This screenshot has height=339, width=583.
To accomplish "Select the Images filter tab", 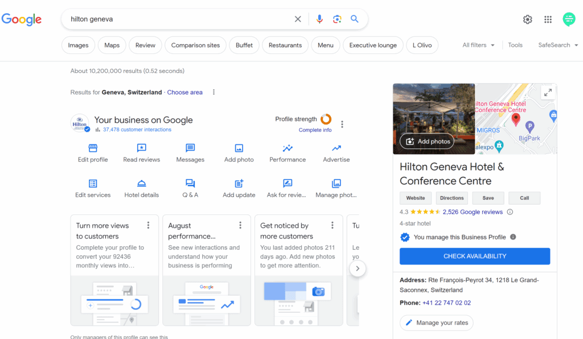I will point(79,46).
